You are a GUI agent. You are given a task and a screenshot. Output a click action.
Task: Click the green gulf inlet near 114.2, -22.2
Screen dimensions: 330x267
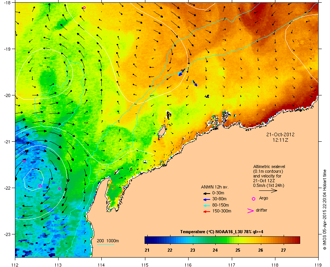pos(114,194)
